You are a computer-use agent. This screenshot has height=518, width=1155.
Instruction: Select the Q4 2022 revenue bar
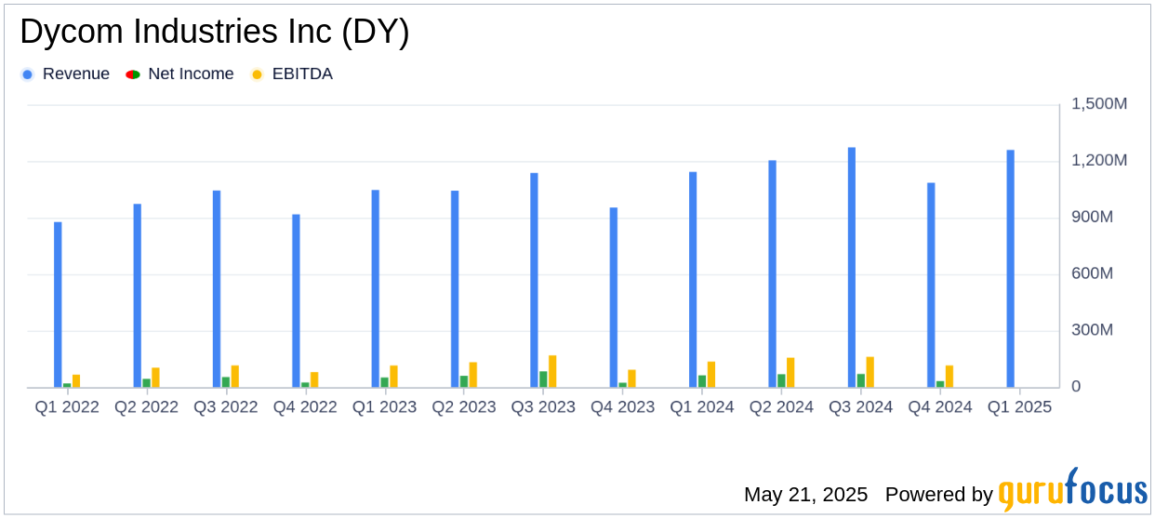click(x=296, y=301)
